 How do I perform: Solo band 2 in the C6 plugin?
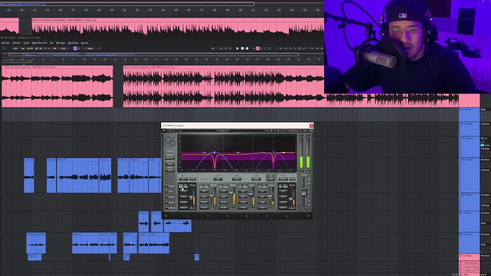tap(201, 186)
